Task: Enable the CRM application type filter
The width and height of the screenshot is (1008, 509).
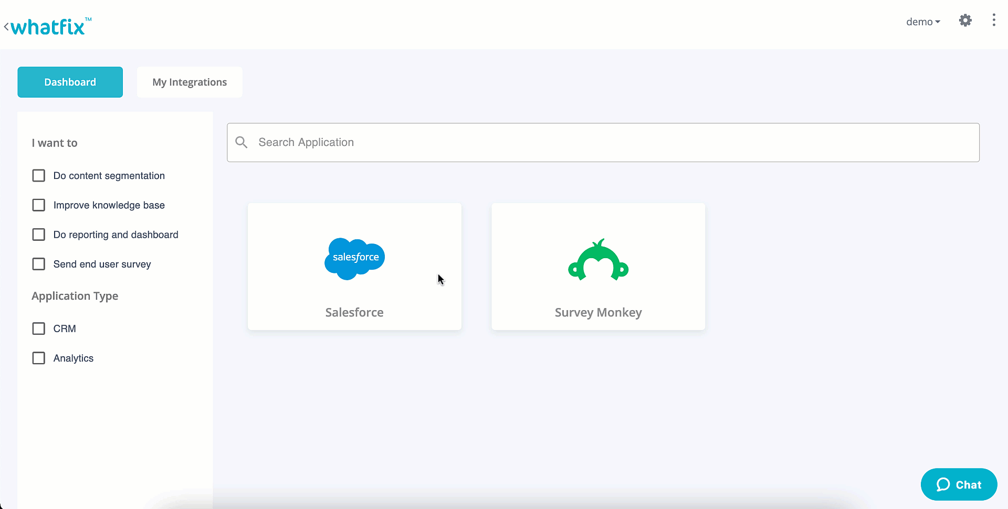Action: tap(39, 328)
